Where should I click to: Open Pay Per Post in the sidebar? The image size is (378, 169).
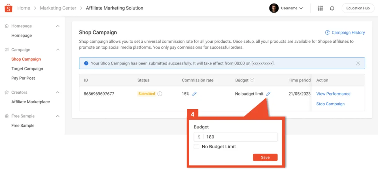pyautogui.click(x=23, y=78)
